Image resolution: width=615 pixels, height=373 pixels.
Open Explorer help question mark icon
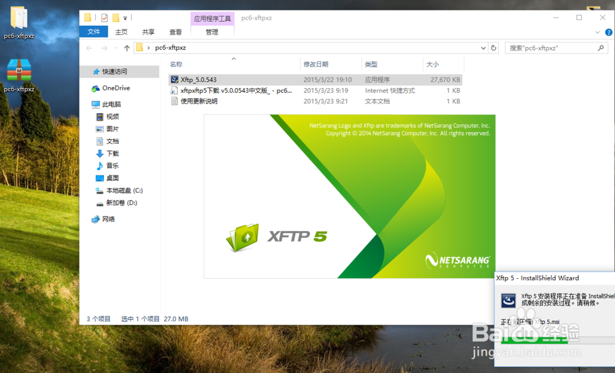click(608, 32)
